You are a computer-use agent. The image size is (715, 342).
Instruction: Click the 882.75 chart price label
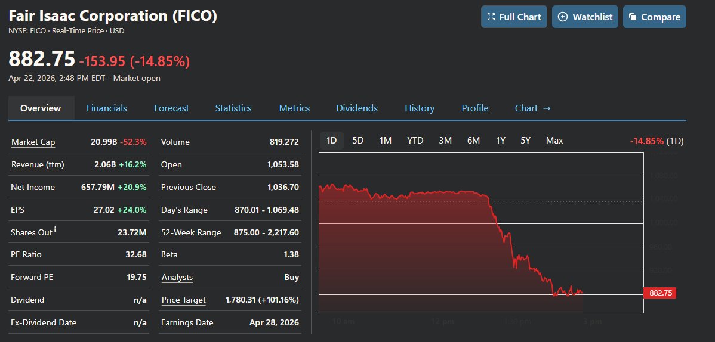660,293
